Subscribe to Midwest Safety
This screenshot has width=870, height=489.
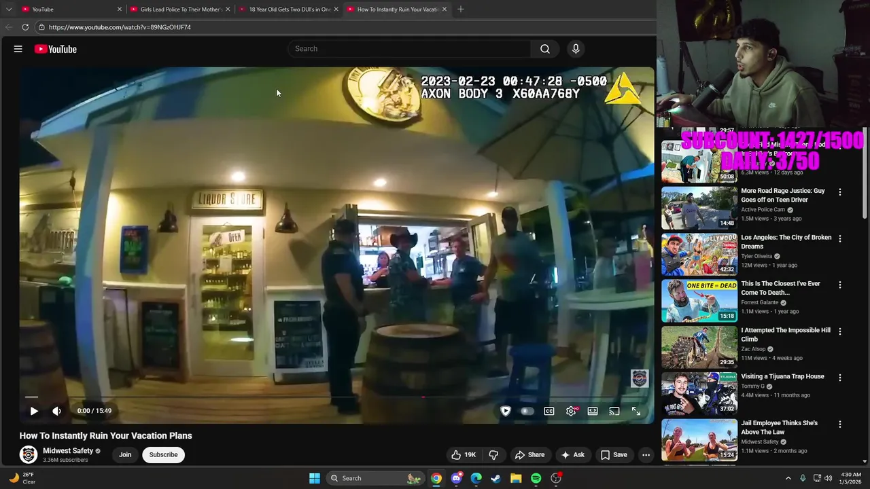(163, 455)
